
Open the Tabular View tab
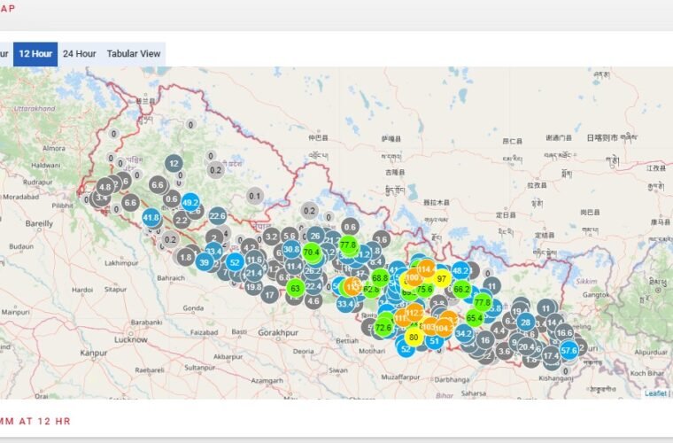click(134, 54)
